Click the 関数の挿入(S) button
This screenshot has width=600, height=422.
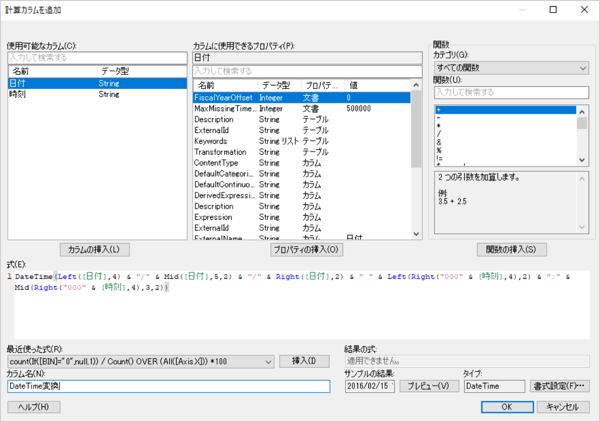(511, 249)
